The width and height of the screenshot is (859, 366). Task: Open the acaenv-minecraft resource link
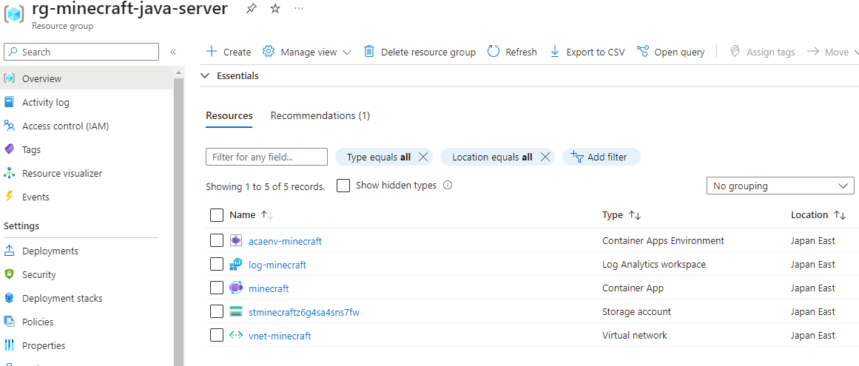pos(286,241)
